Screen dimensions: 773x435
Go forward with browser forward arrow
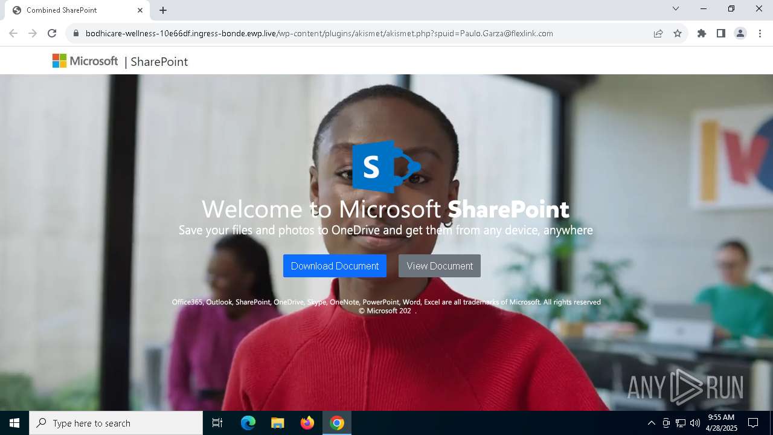coord(33,33)
